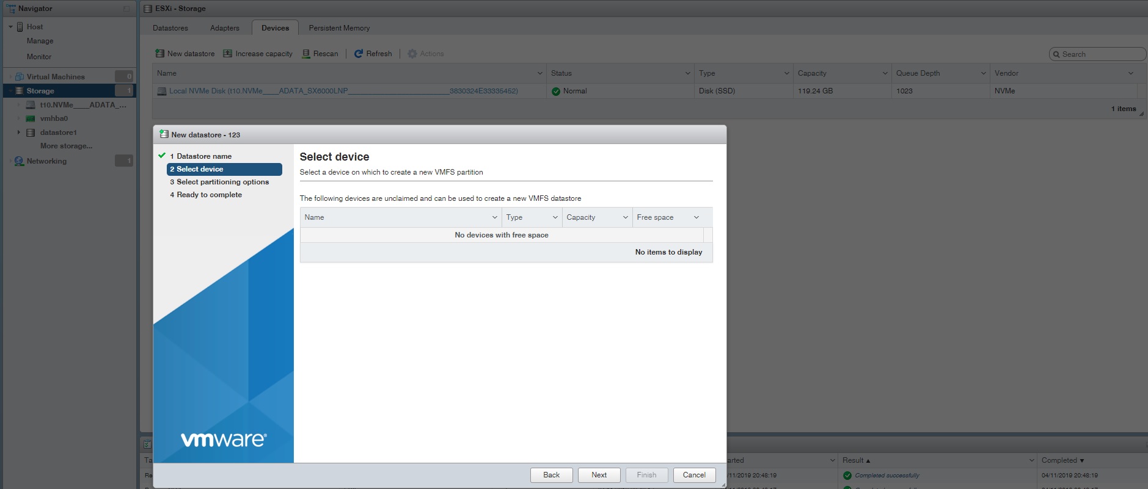Click the Search input field
Viewport: 1148px width, 489px height.
1097,54
